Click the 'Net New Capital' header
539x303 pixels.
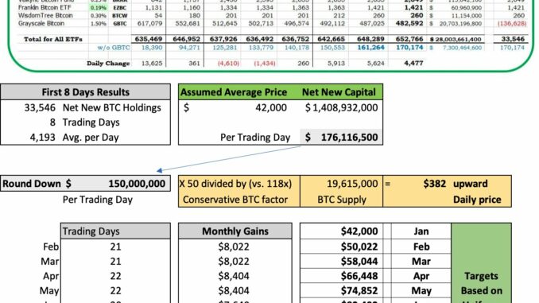(339, 92)
